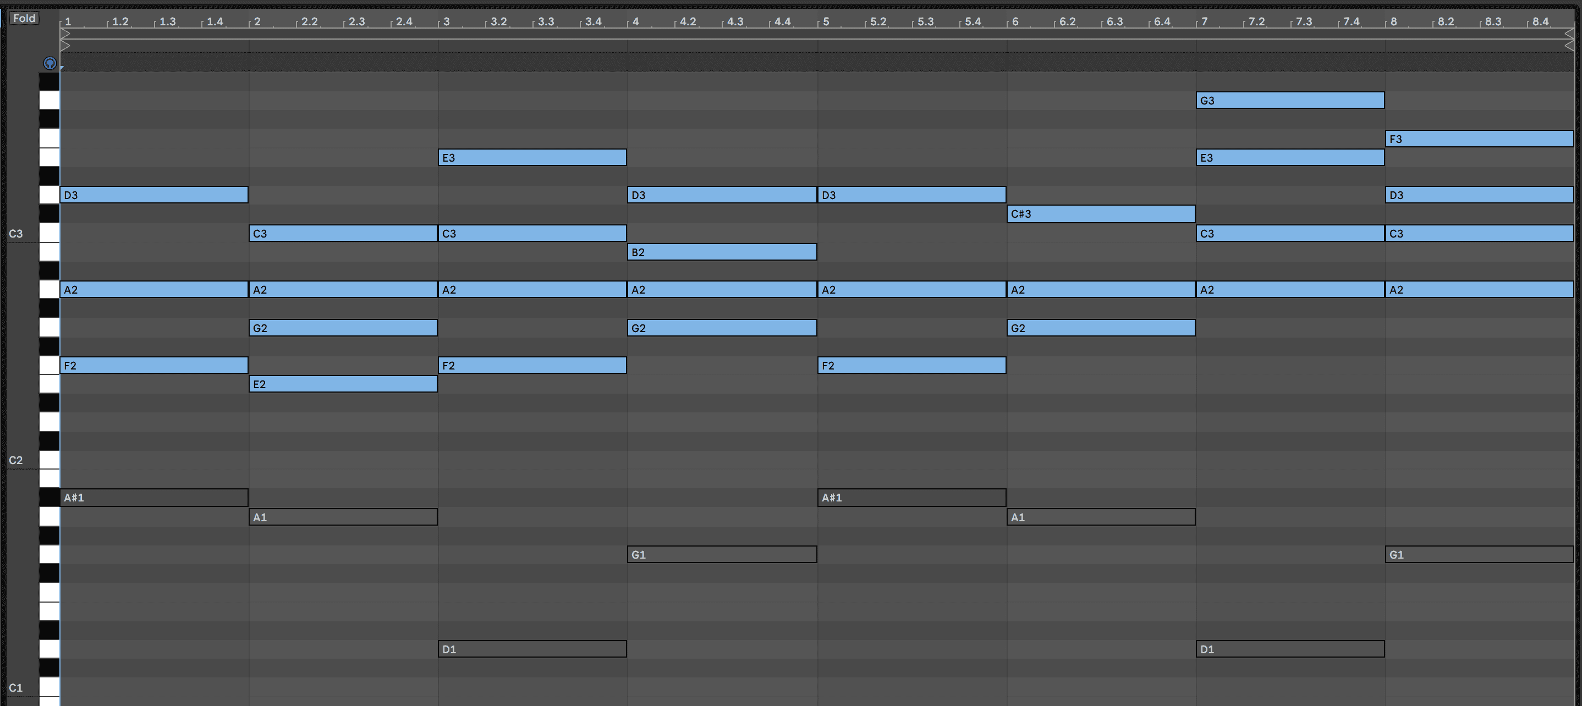Select the deactivated G1 note in bar 8
Image resolution: width=1582 pixels, height=706 pixels.
[x=1479, y=554]
